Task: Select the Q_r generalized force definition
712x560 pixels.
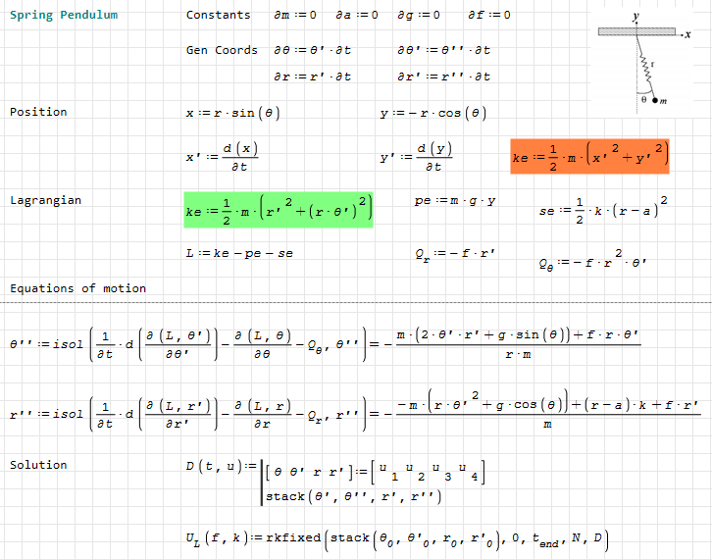Action: point(455,253)
